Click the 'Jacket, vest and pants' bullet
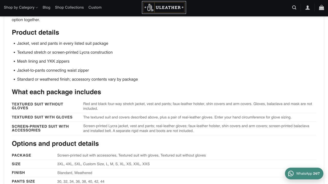The image size is (328, 184). point(63,43)
